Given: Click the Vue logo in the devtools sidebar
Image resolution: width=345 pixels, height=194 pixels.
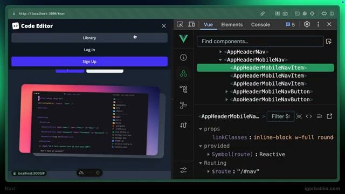Looking at the screenshot, I should (183, 39).
